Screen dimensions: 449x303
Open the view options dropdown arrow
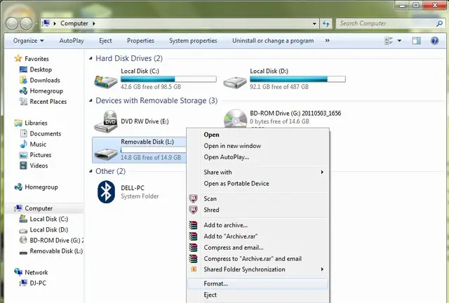399,41
